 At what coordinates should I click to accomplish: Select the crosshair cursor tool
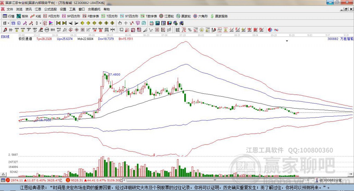coord(126,23)
